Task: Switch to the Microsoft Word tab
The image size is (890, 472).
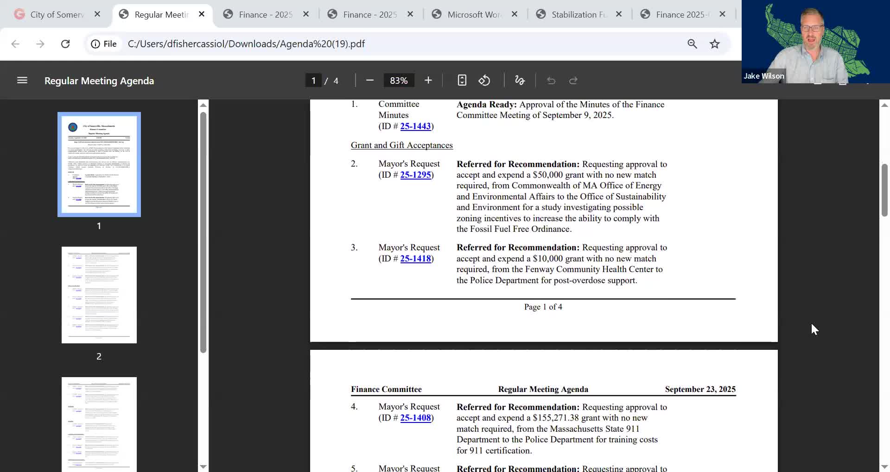Action: (474, 14)
